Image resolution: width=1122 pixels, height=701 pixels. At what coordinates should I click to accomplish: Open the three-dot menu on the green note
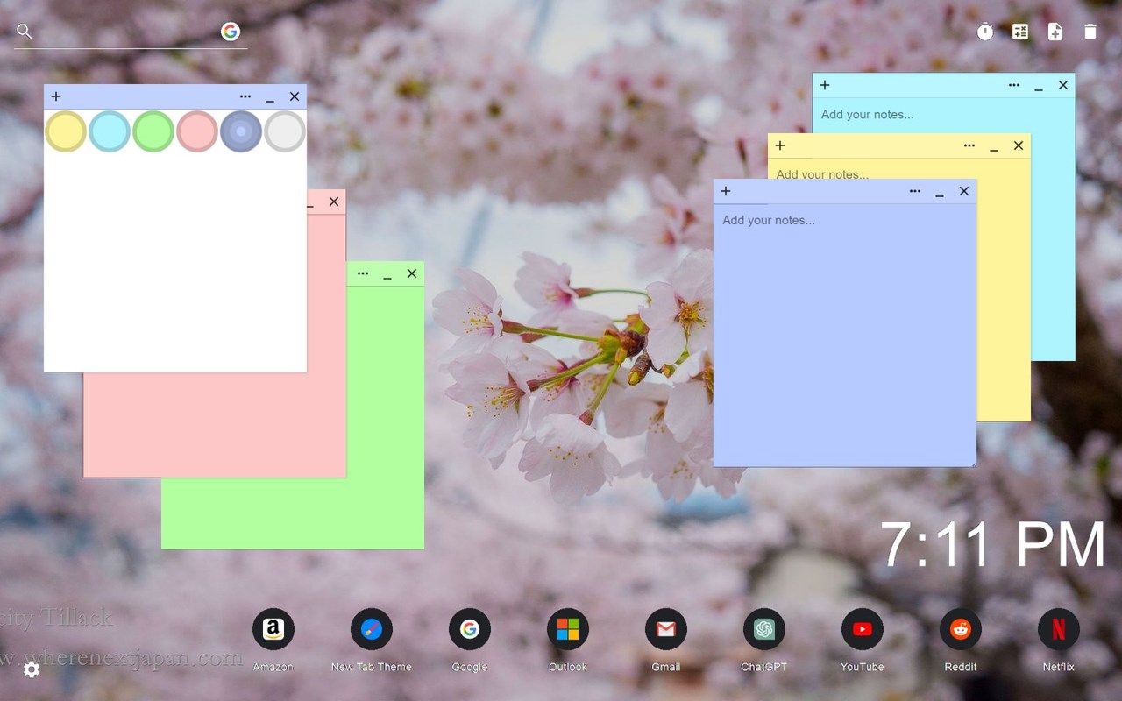[363, 273]
